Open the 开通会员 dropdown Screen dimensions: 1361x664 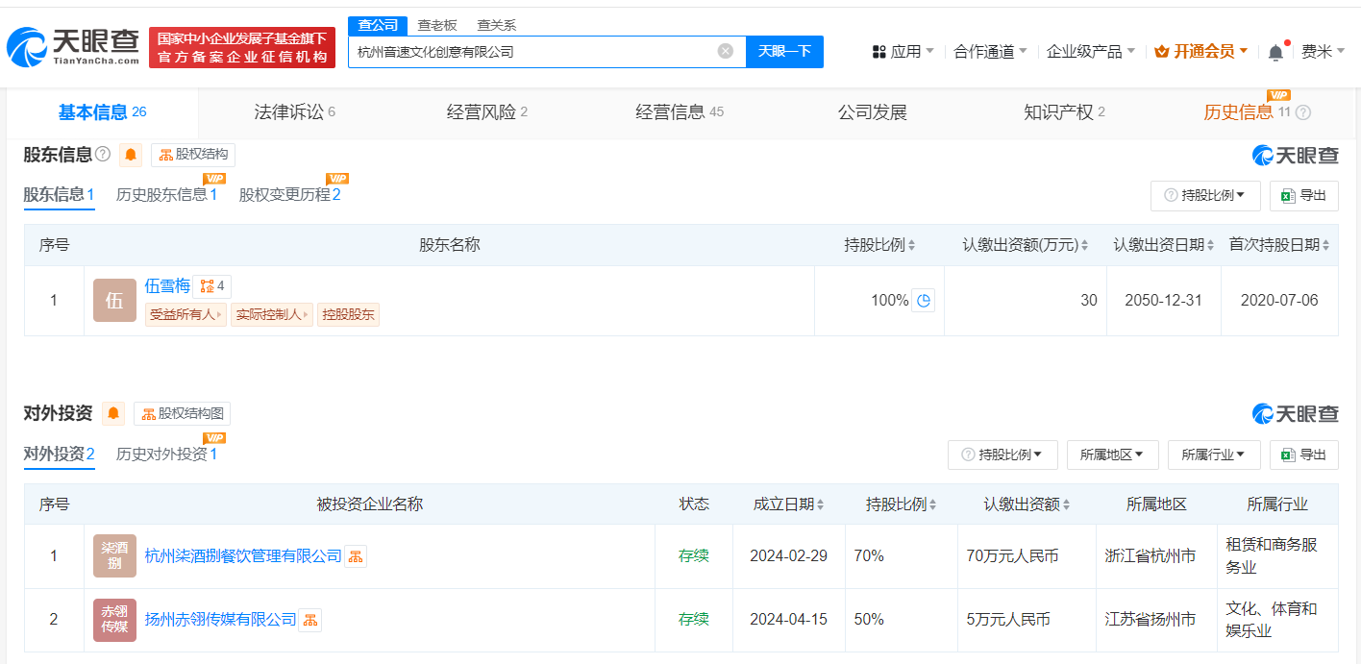tap(1201, 52)
